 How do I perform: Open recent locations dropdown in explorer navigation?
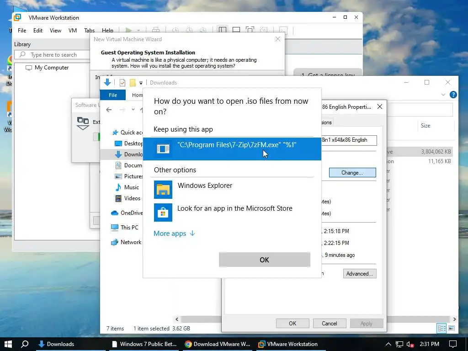pos(133,110)
